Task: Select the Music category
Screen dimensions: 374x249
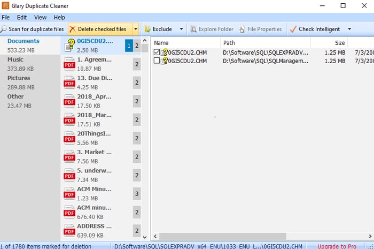Action: (15, 59)
